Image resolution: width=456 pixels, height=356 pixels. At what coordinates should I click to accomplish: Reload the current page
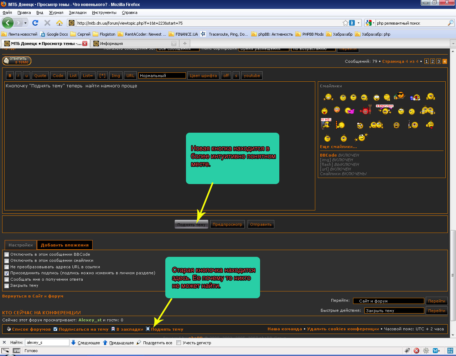pos(35,23)
